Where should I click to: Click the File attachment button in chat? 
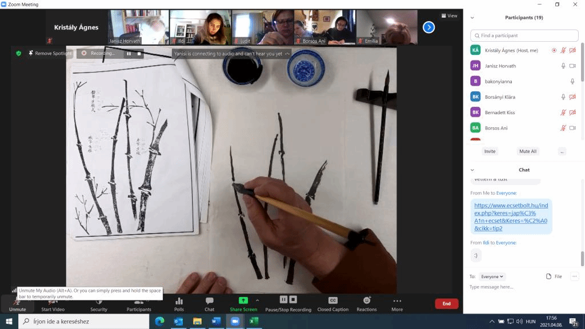coord(554,276)
